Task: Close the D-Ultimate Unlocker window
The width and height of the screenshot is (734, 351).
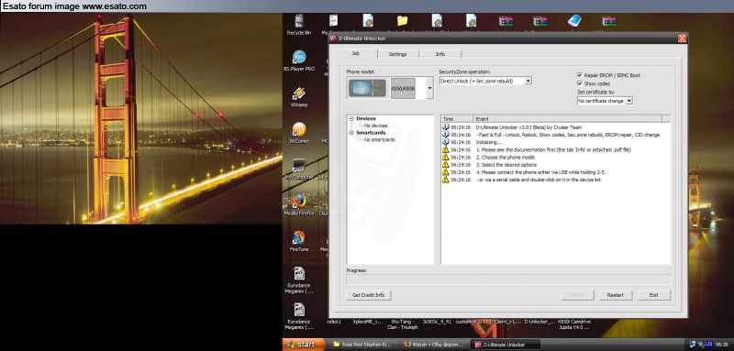Action: point(682,38)
